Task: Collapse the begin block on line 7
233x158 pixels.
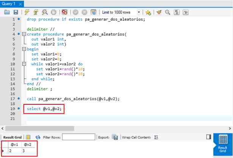Action: tap(24, 49)
